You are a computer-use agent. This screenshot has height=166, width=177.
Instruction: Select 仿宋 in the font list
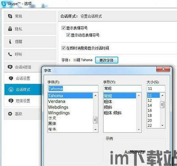(x=70, y=118)
